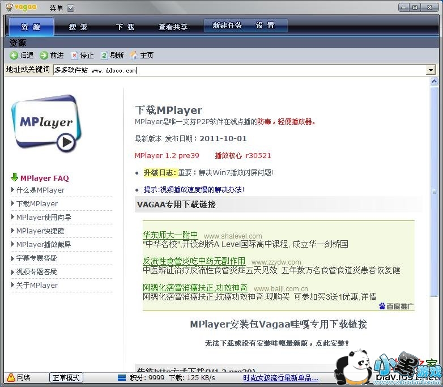Viewport: 443px width, 387px height.
Task: Open the 升级日志 highlighted link
Action: (x=160, y=172)
